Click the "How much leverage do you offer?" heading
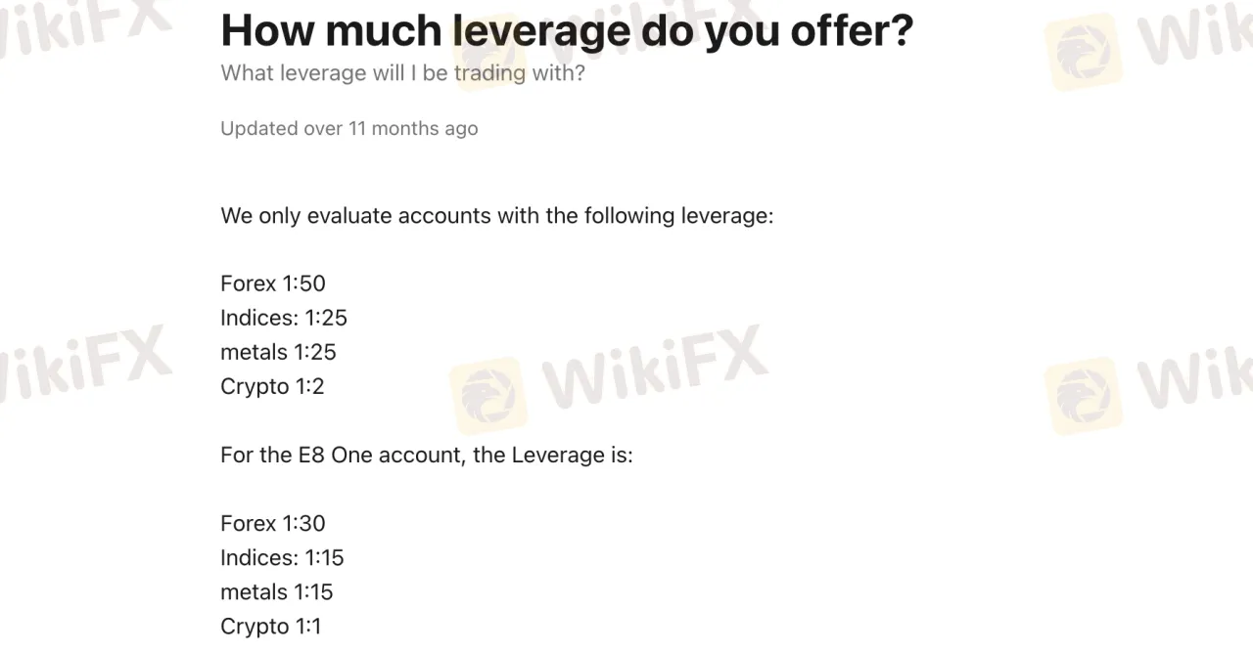The image size is (1253, 652). [x=567, y=30]
